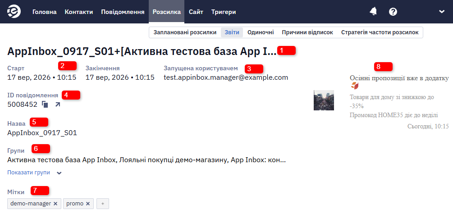Click the name value AppInbox_0917_S01
453x214 pixels.
point(42,133)
